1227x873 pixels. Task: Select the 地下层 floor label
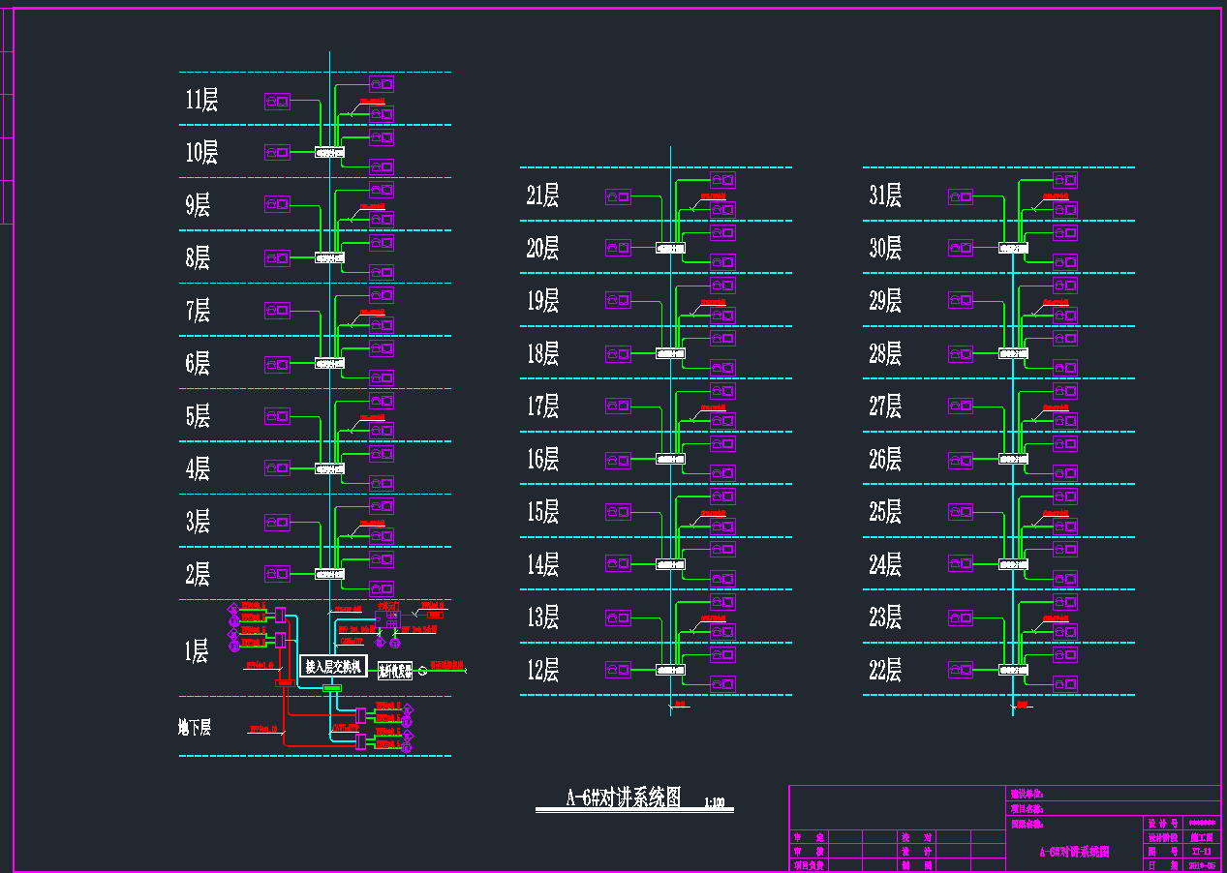[195, 727]
